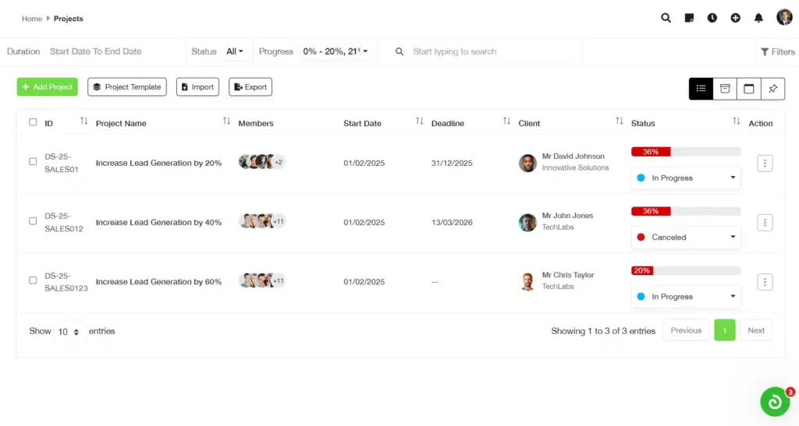799x426 pixels.
Task: Open the green chat widget icon
Action: 775,402
